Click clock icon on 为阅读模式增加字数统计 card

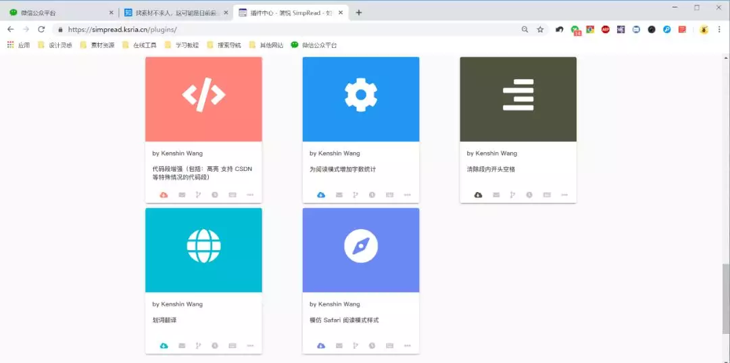click(x=372, y=195)
